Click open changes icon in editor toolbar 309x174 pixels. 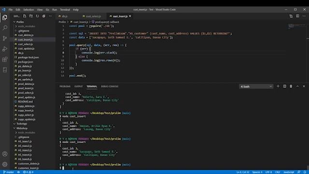tap(291, 16)
